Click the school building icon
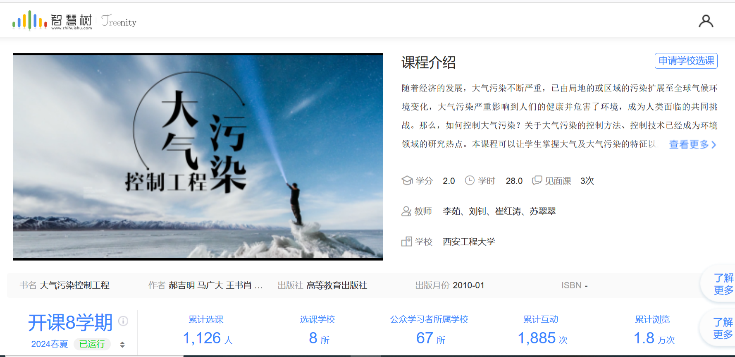 click(x=406, y=242)
